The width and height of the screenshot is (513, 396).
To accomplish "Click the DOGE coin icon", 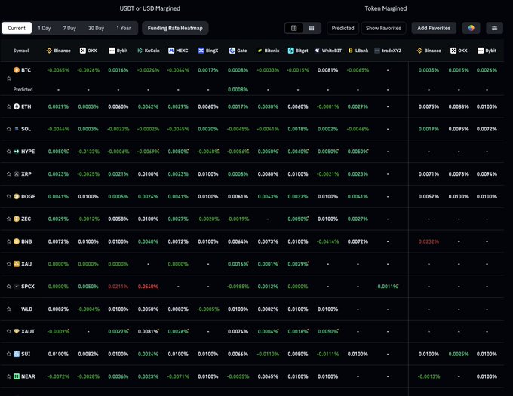I will click(x=17, y=197).
